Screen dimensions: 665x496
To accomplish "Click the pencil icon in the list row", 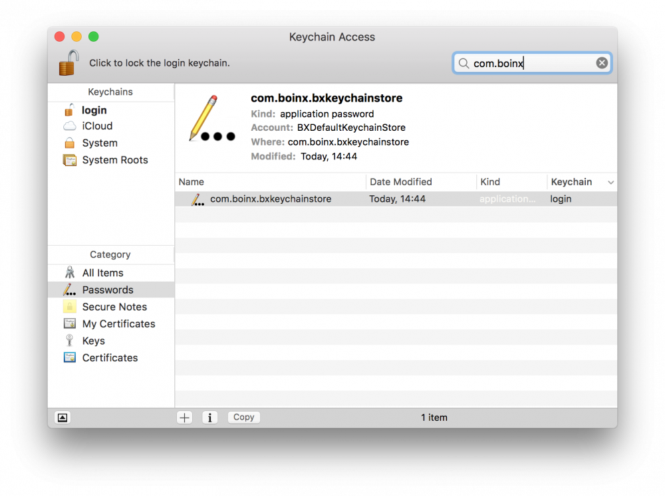I will [198, 199].
